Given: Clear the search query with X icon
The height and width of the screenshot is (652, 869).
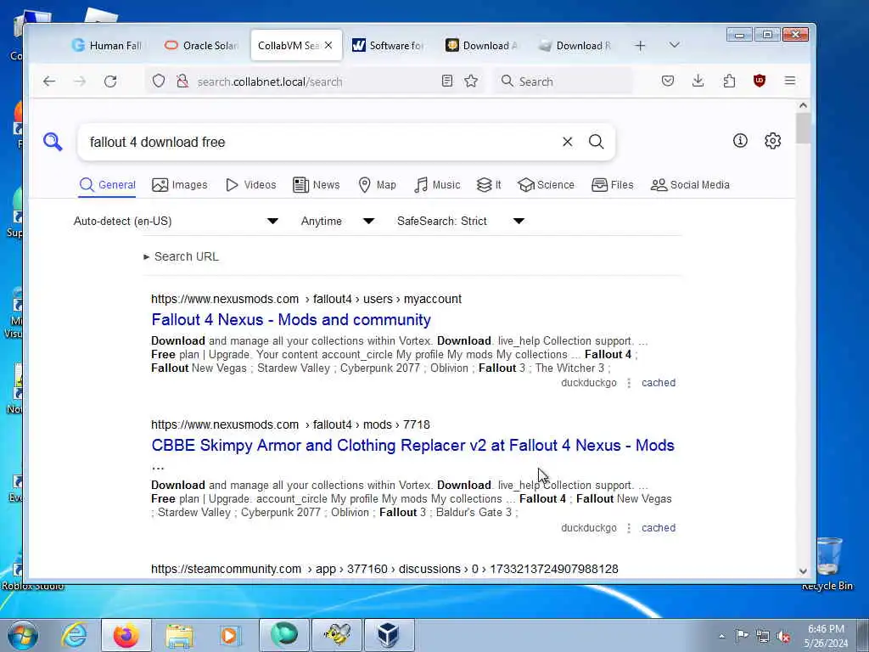Looking at the screenshot, I should pos(568,142).
